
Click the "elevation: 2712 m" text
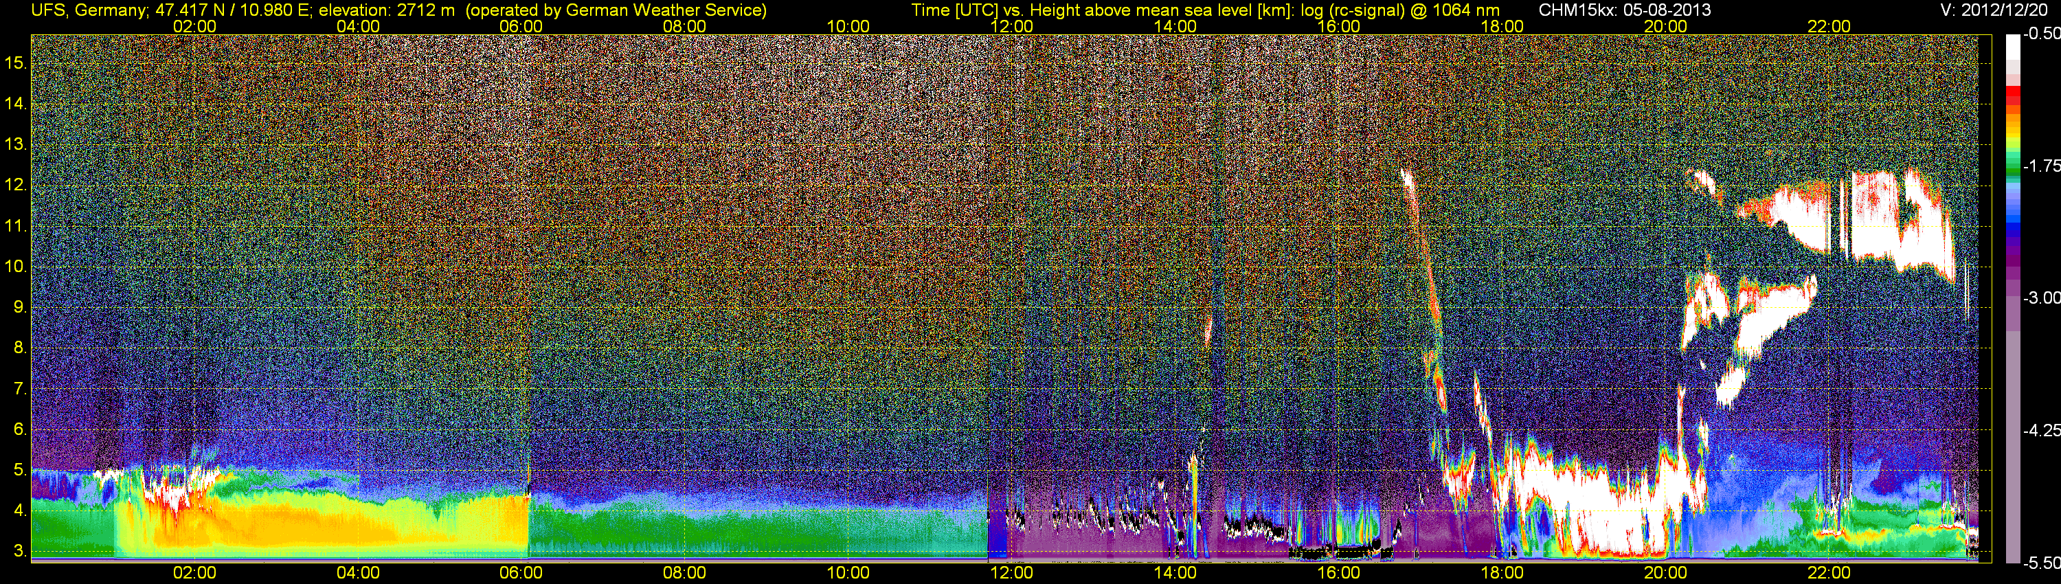point(388,10)
